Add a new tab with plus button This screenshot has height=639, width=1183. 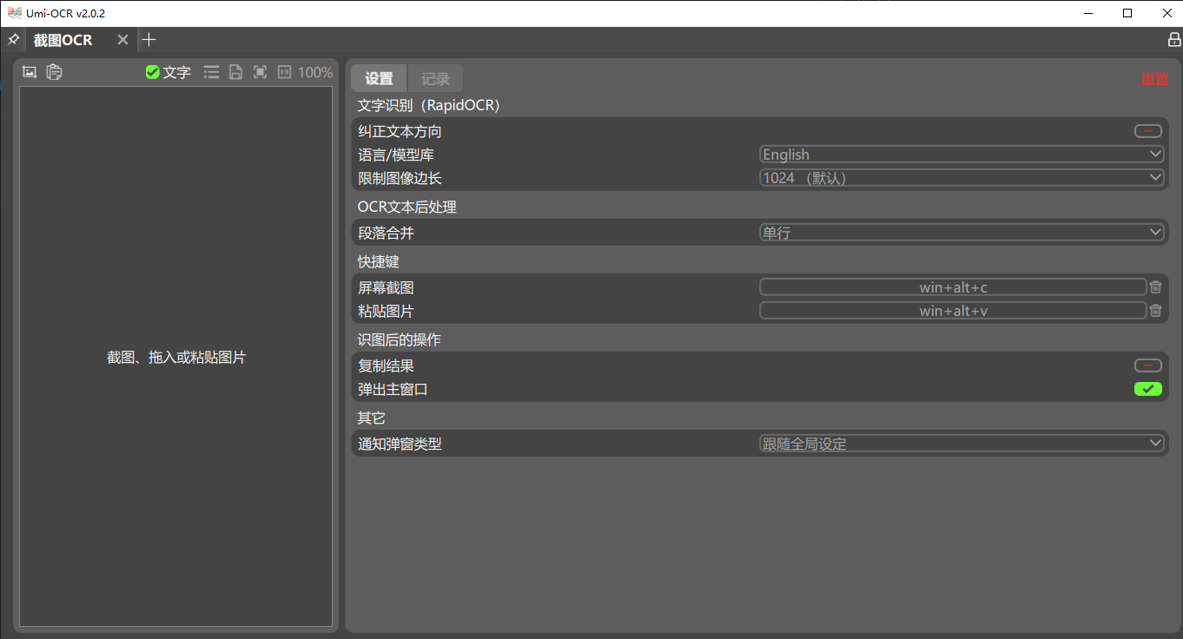click(149, 40)
